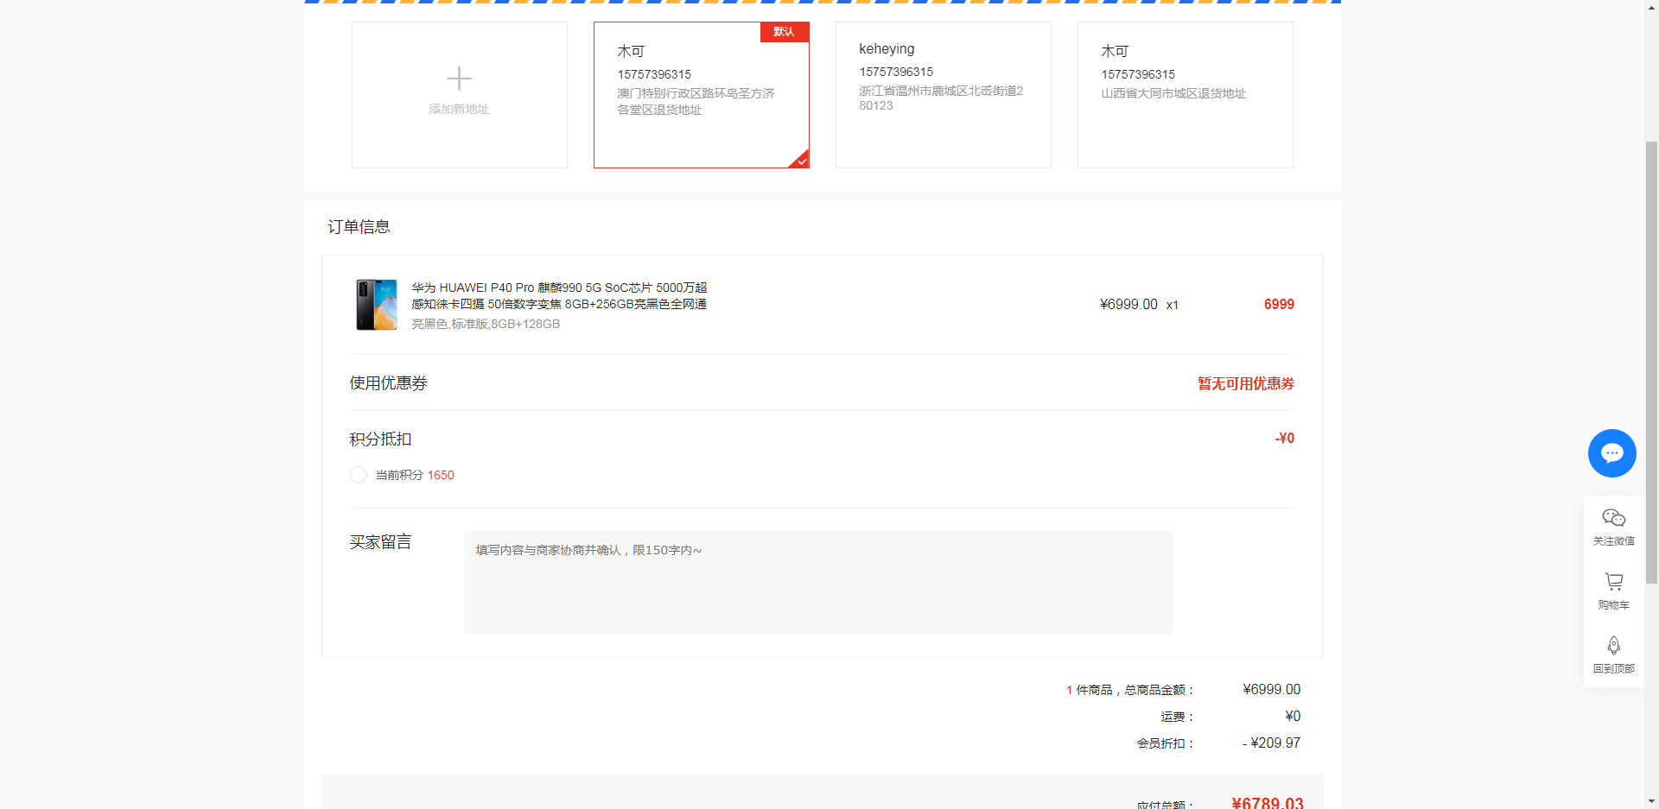Click 暂无可用优惠券 coupon text

pos(1245,383)
